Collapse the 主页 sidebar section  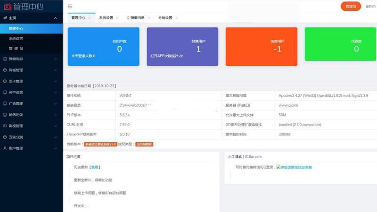coord(56,18)
